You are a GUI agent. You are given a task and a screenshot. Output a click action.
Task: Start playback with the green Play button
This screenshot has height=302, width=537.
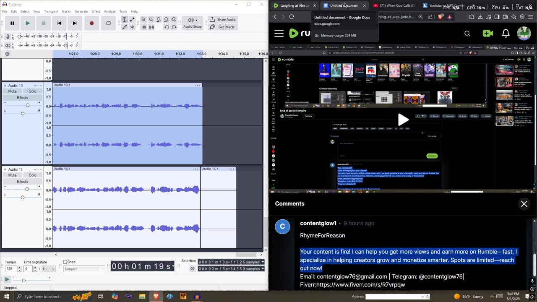pyautogui.click(x=28, y=23)
